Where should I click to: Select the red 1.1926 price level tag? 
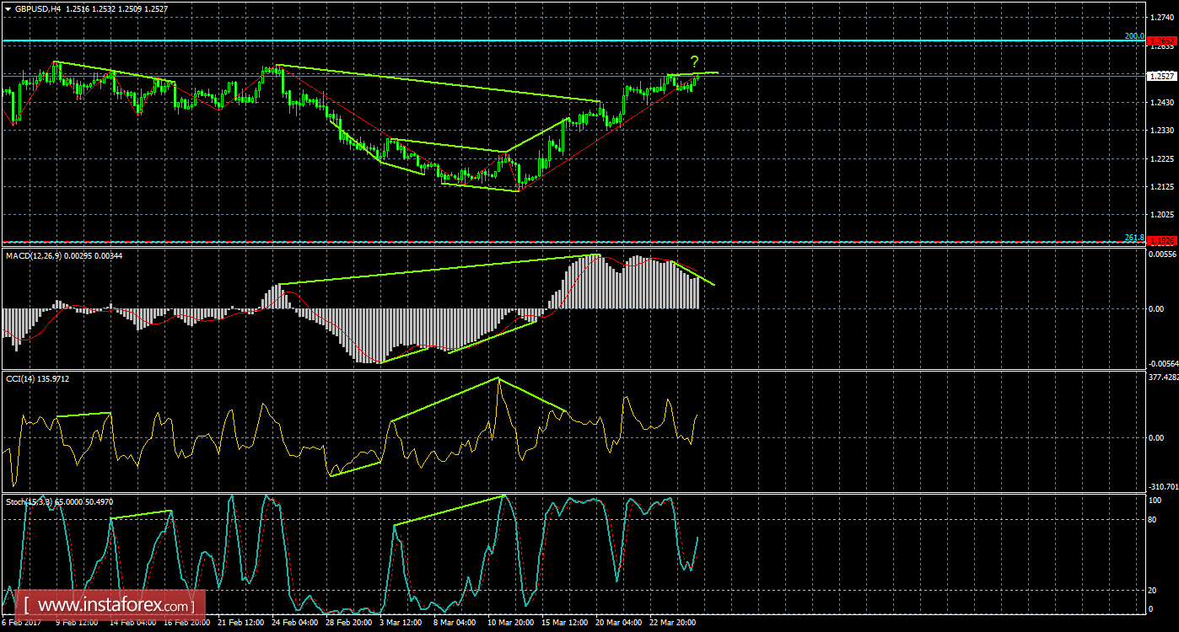click(x=1164, y=242)
